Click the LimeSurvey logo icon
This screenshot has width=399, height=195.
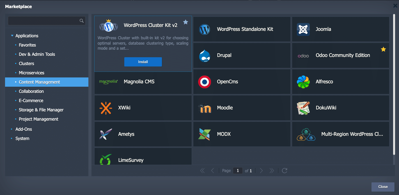[x=106, y=159]
